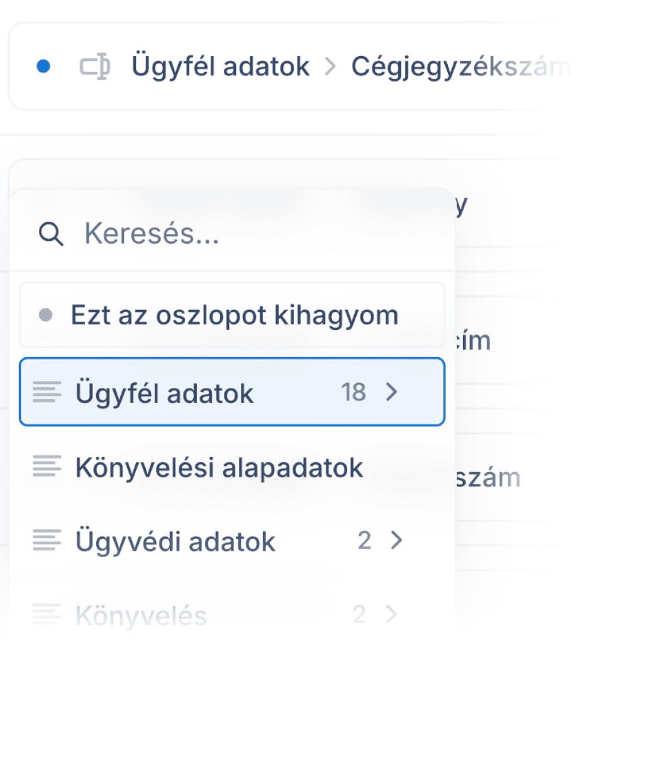Select the gray dot for skipping this column

pos(45,315)
